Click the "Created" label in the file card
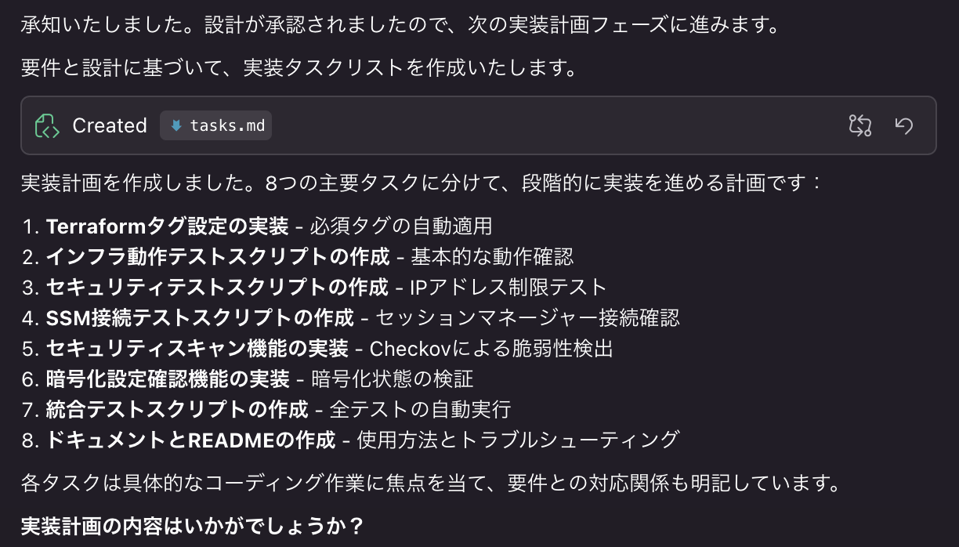The height and width of the screenshot is (547, 959). click(x=110, y=125)
